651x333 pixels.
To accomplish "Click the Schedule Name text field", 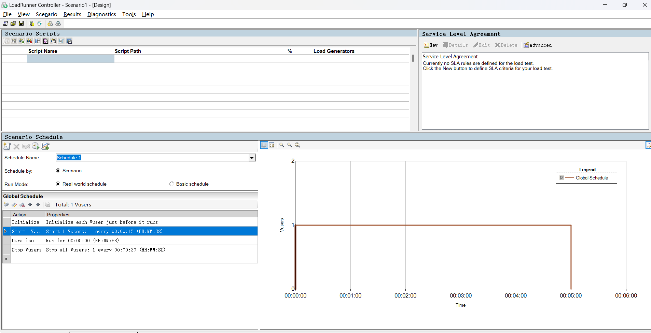I will coord(152,158).
